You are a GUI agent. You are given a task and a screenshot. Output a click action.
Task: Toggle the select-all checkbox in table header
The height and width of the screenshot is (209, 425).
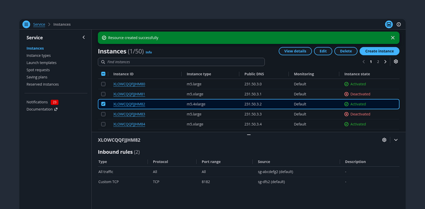click(103, 74)
